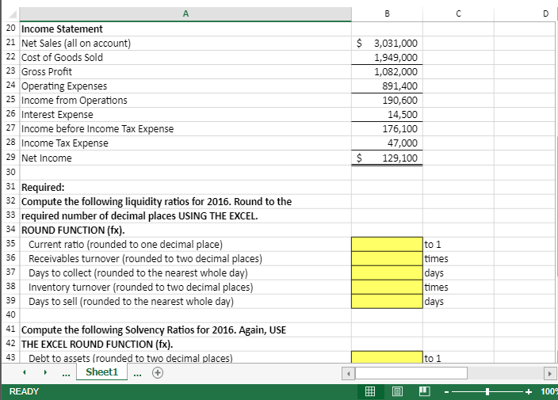The width and height of the screenshot is (558, 400).
Task: Switch to Page Layout view
Action: pyautogui.click(x=398, y=391)
